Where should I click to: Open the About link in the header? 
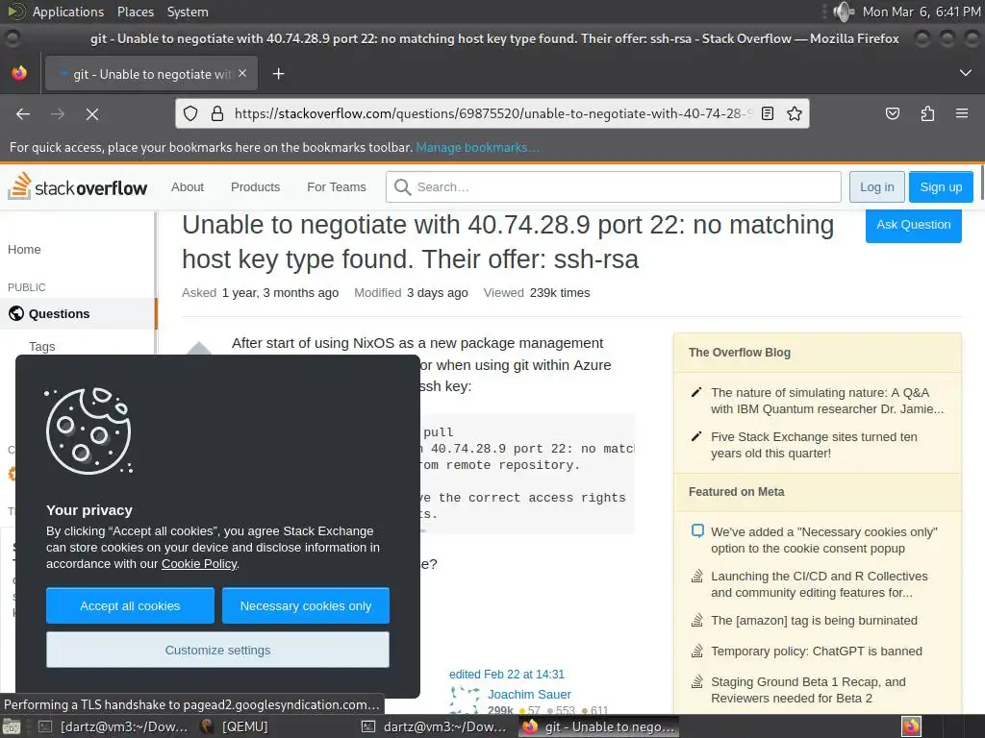pos(188,187)
